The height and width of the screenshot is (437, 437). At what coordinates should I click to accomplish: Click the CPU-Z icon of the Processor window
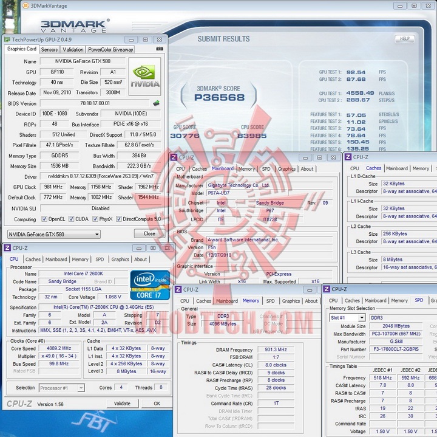[x=7, y=248]
